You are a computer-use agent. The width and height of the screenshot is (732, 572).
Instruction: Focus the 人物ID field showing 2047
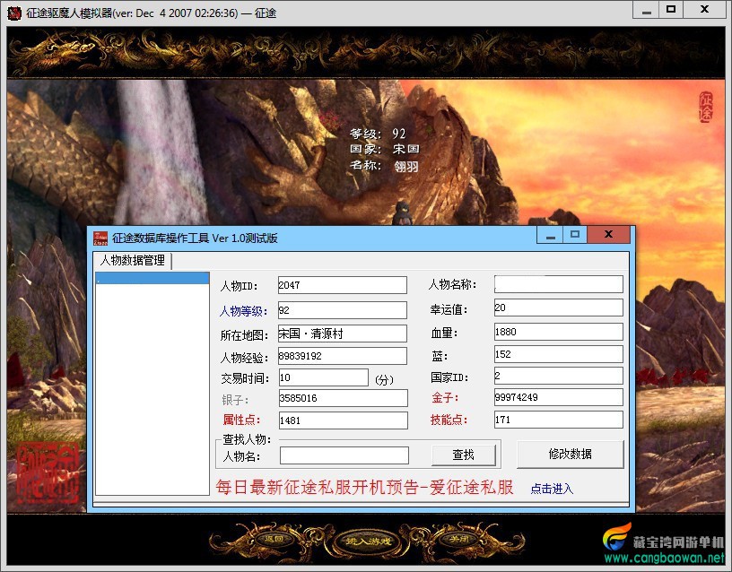[x=342, y=285]
